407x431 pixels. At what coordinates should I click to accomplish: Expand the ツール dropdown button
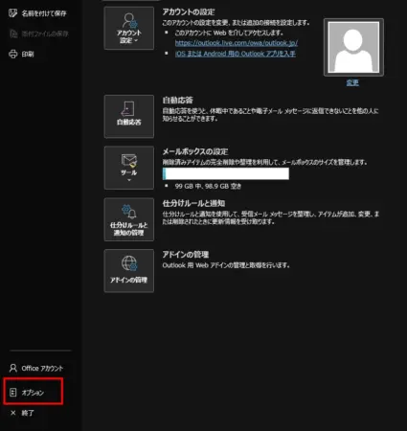tap(129, 168)
